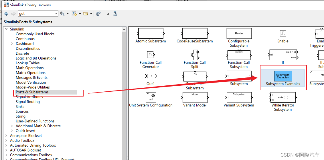Toggle the stay-on-top pin icon
Viewport: 324px width, 160px height.
pyautogui.click(x=107, y=14)
